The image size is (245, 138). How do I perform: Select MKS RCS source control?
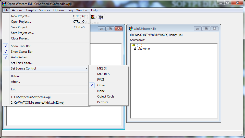point(108,74)
